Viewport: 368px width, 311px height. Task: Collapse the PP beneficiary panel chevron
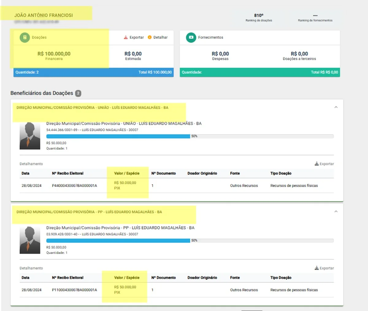(336, 212)
